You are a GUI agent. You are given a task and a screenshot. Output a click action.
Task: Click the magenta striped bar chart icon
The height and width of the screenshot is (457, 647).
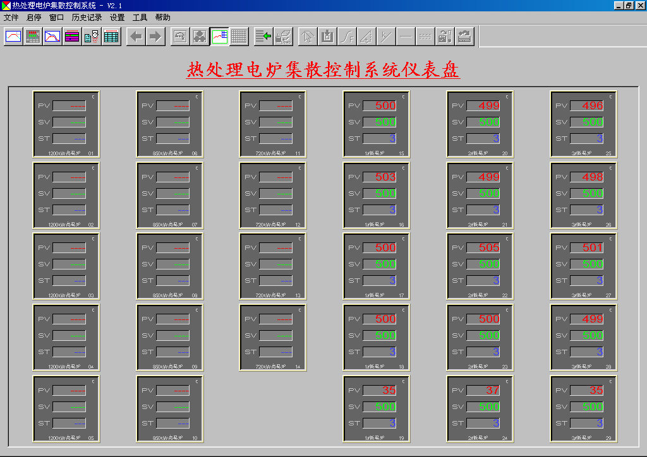(x=72, y=37)
